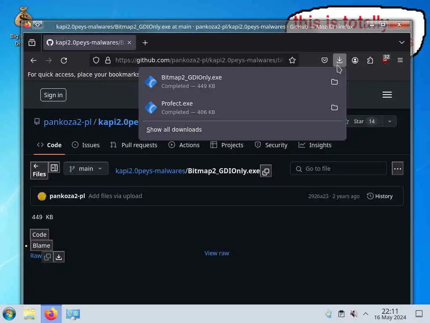Open the Extensions puzzle icon
The height and width of the screenshot is (323, 430).
[370, 60]
